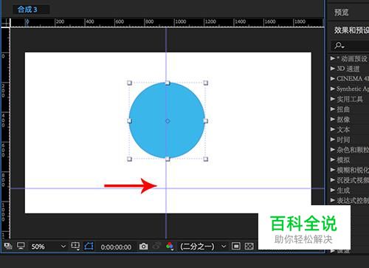Toggle mask and shape path visibility

pyautogui.click(x=89, y=246)
